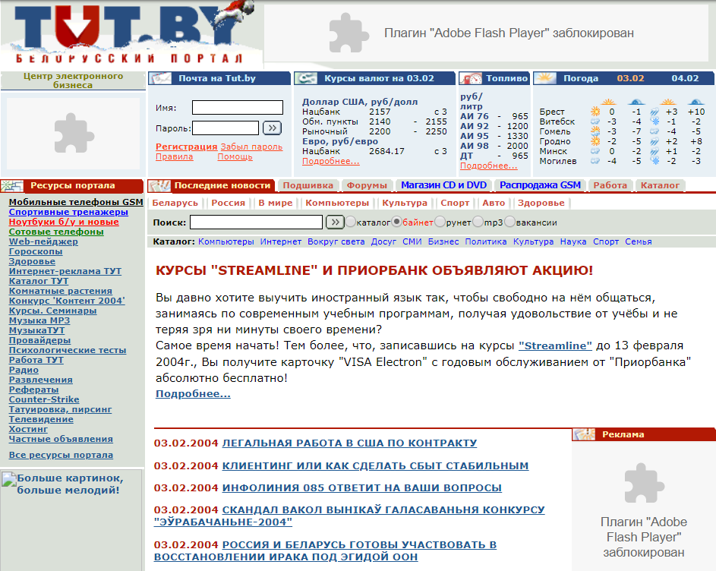Open the Вокруг света catalog link
Image resolution: width=716 pixels, height=571 pixels.
(x=336, y=241)
